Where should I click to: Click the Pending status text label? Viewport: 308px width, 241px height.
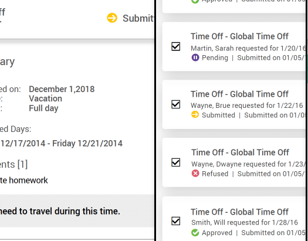pos(215,57)
